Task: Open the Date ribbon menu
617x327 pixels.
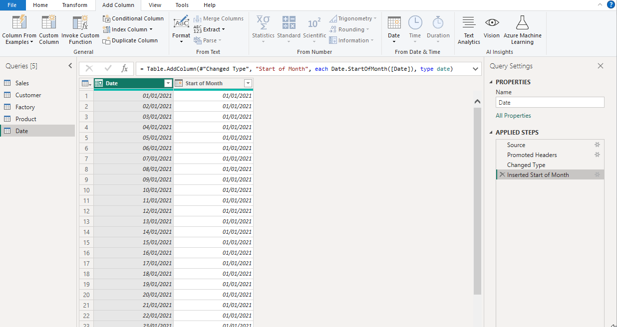Action: tap(394, 29)
